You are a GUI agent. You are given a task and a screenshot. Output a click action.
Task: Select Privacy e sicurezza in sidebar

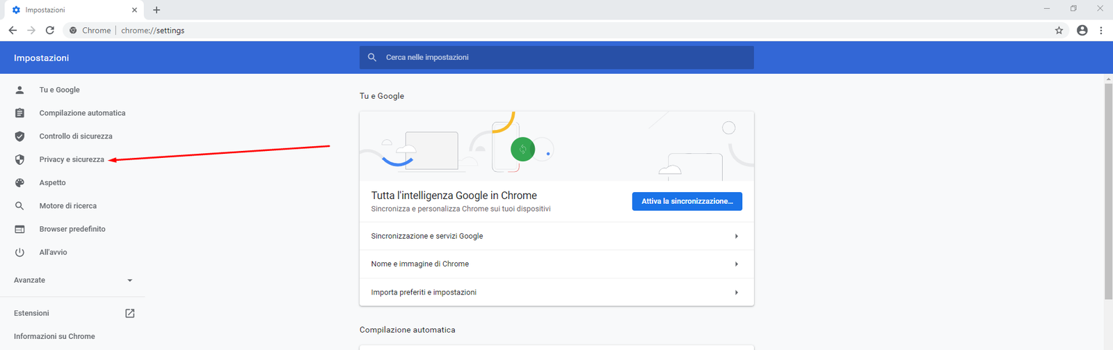pyautogui.click(x=72, y=159)
